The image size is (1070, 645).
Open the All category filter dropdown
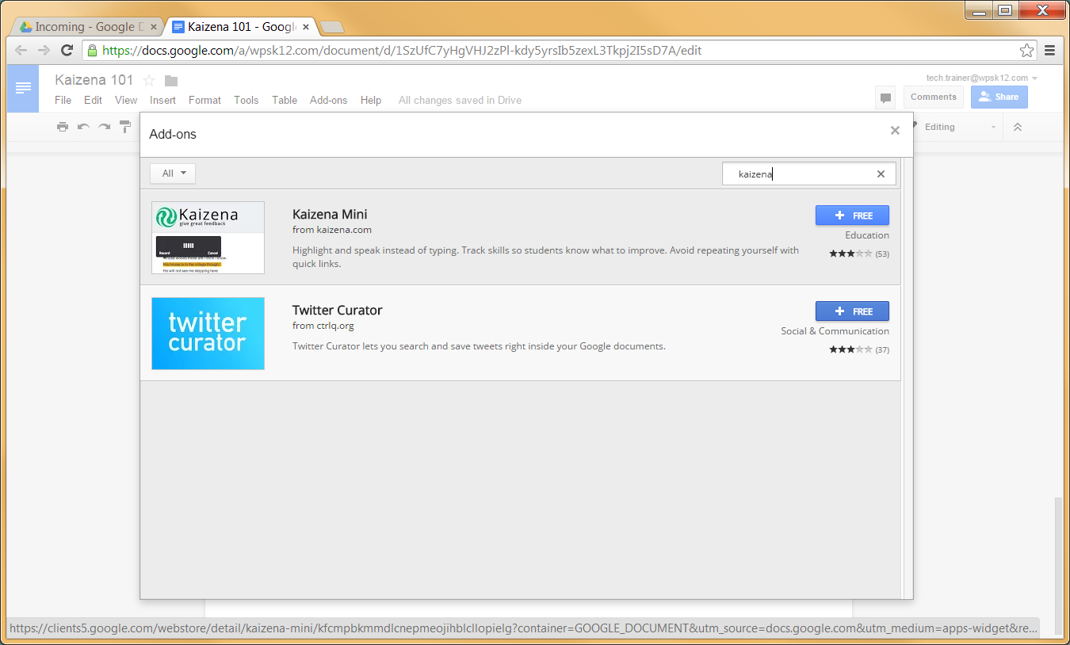(x=173, y=174)
